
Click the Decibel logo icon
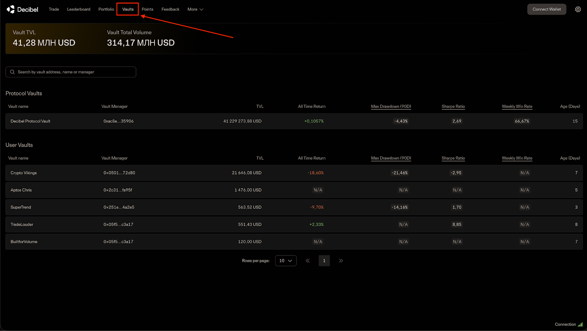11,9
